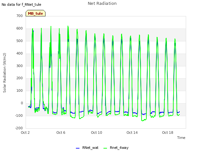Click the Oct 10 x-axis tick label

(96, 133)
